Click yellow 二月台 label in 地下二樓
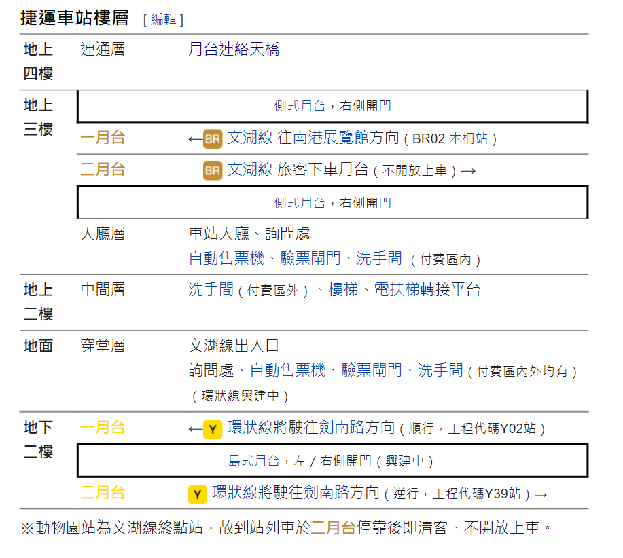The image size is (623, 558). [103, 493]
